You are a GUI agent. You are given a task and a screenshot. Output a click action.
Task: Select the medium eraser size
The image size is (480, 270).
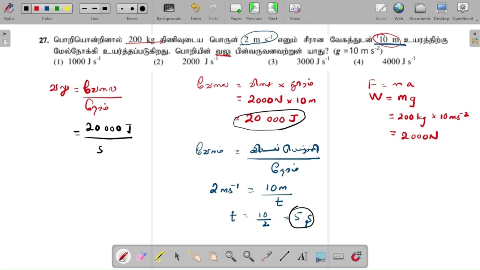[x=132, y=9]
